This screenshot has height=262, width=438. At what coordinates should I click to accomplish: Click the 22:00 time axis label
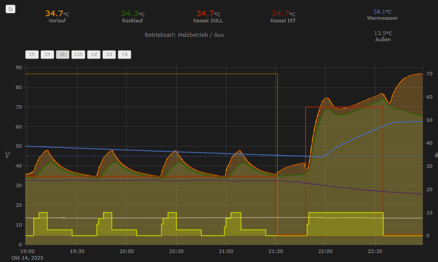pyautogui.click(x=325, y=251)
